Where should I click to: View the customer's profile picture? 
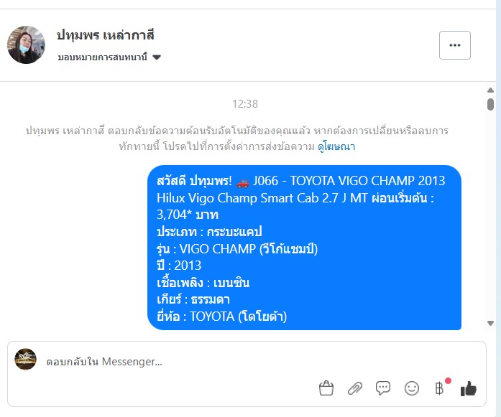(26, 44)
